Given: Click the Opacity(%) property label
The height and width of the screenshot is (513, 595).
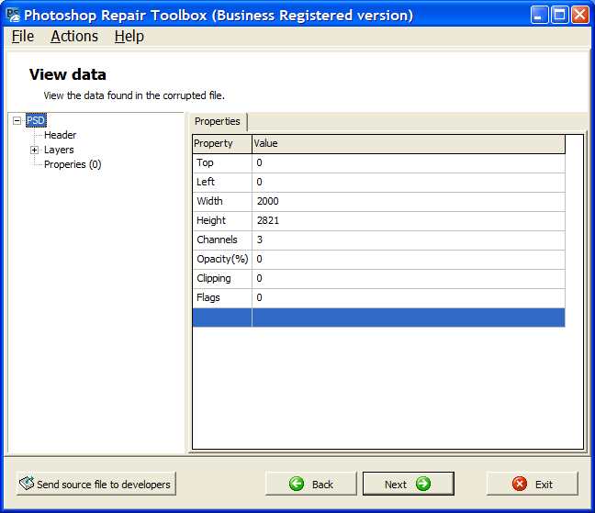Looking at the screenshot, I should click(x=222, y=259).
